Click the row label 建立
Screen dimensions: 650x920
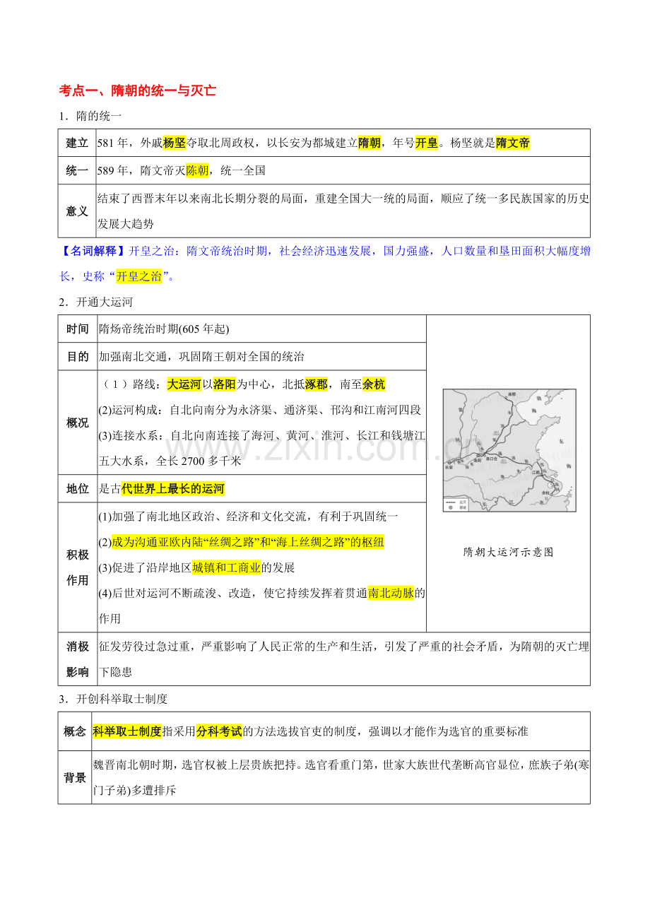click(77, 143)
